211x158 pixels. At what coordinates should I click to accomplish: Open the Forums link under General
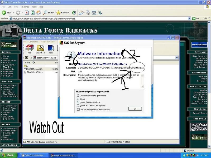(7, 63)
